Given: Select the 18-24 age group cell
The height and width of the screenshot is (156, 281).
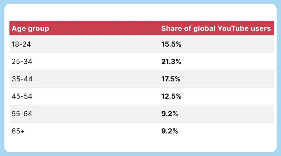Looking at the screenshot, I should [21, 44].
